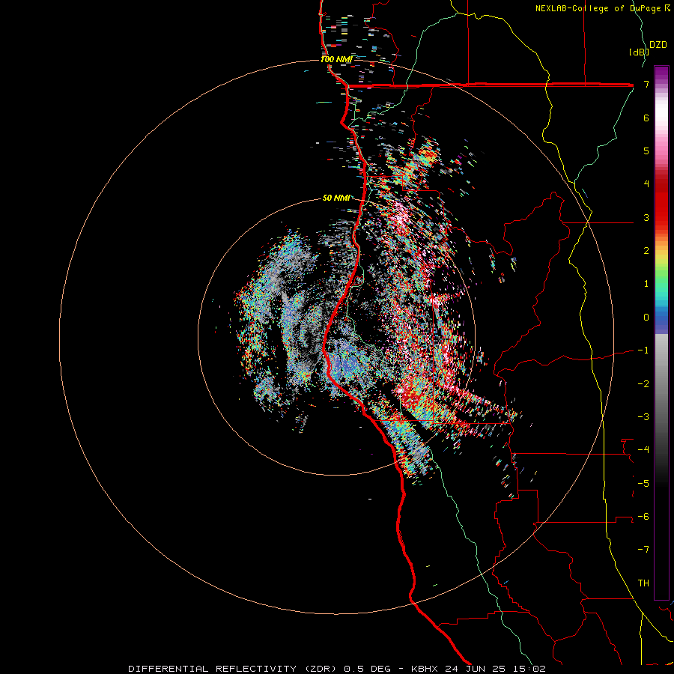Click the TH threshold label on the scale

coord(643,583)
